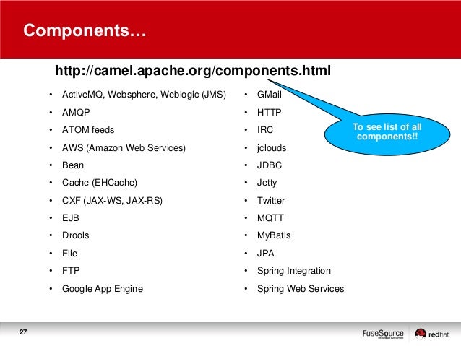
Task: Select 'ActiveMQ, Websphere, Weblogic (JMS)' bullet
Action: (x=144, y=95)
